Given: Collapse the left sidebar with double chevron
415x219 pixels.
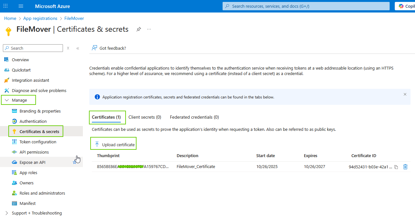Looking at the screenshot, I should 77,48.
